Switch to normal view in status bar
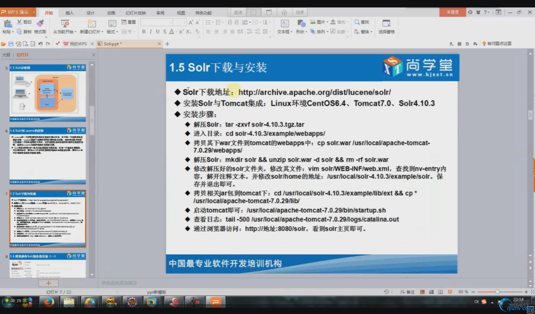The image size is (535, 314). point(422,292)
